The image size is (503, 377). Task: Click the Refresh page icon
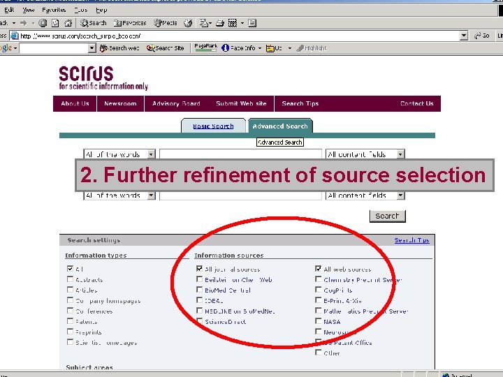pos(55,23)
